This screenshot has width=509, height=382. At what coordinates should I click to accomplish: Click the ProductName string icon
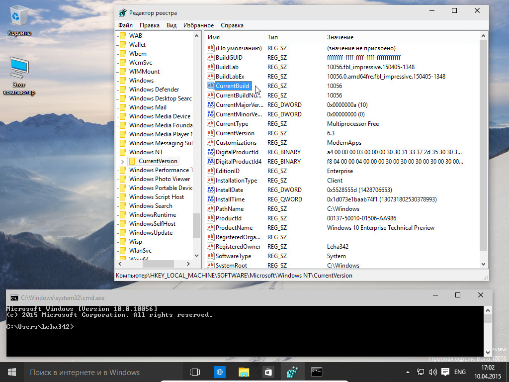211,228
